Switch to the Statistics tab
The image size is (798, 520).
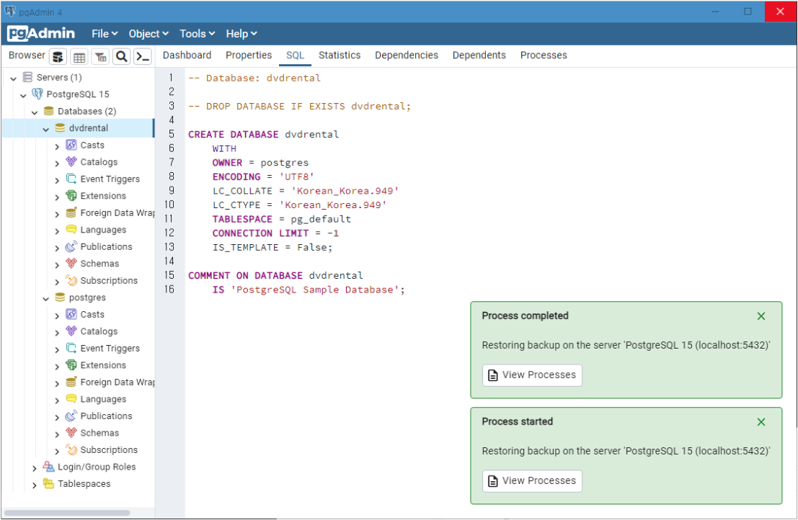[x=340, y=55]
